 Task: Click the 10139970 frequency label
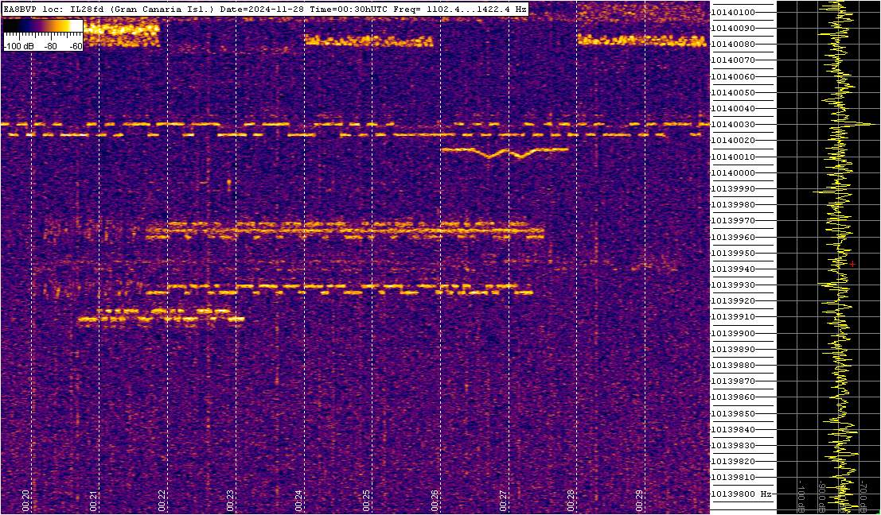733,221
